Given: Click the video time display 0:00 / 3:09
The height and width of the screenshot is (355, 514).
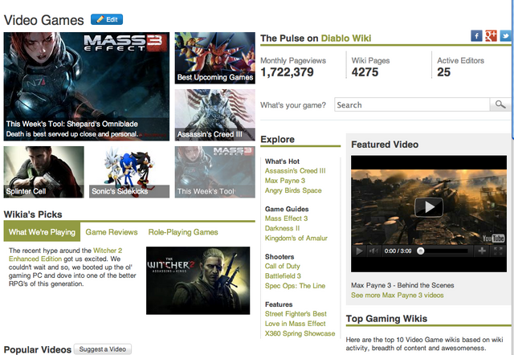Looking at the screenshot, I should 398,251.
